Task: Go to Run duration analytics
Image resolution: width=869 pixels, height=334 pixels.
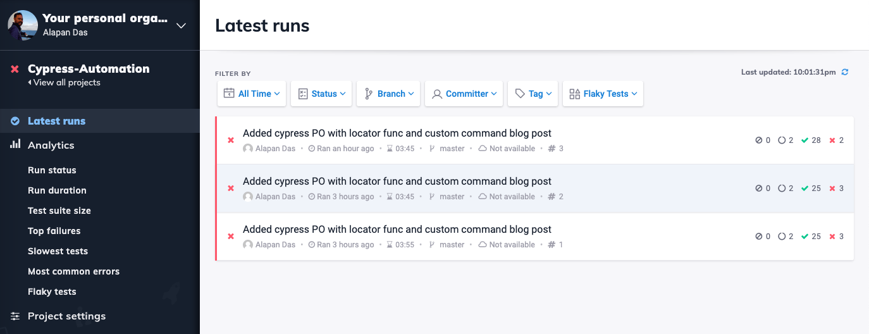Action: tap(57, 190)
